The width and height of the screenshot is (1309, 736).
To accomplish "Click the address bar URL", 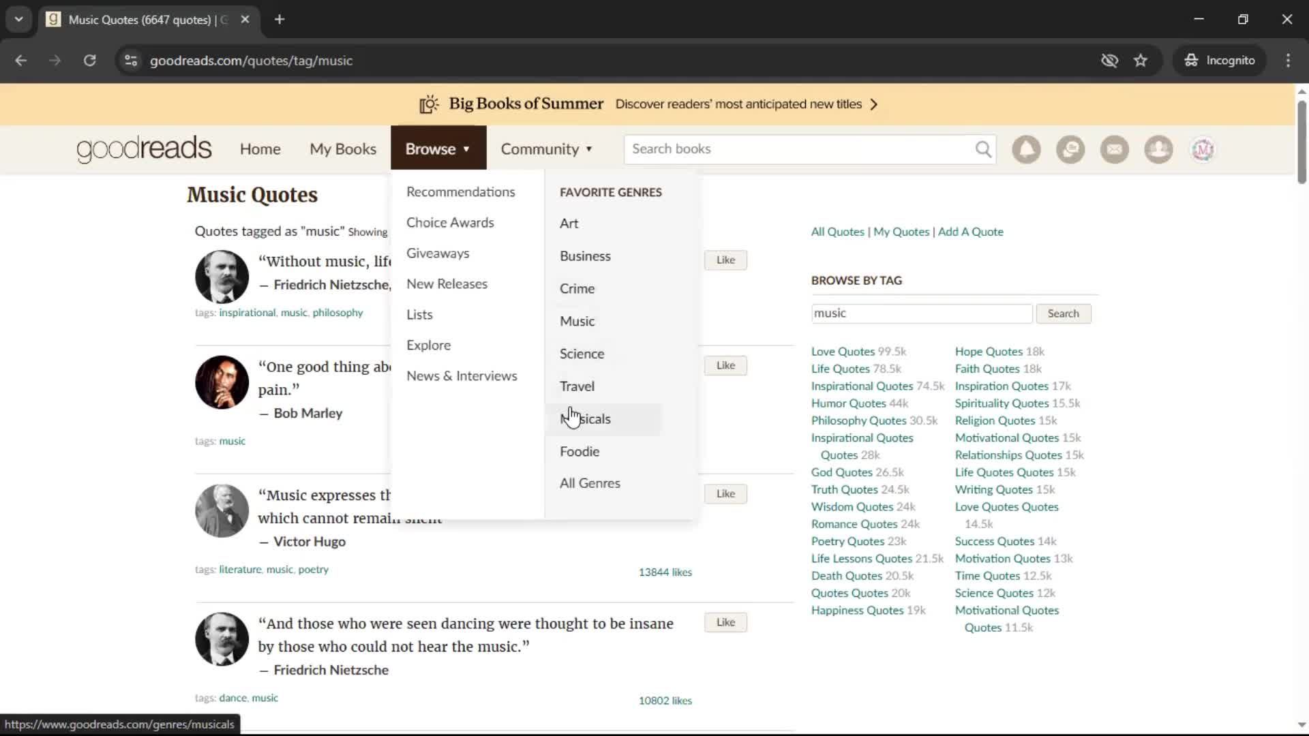I will pos(251,61).
